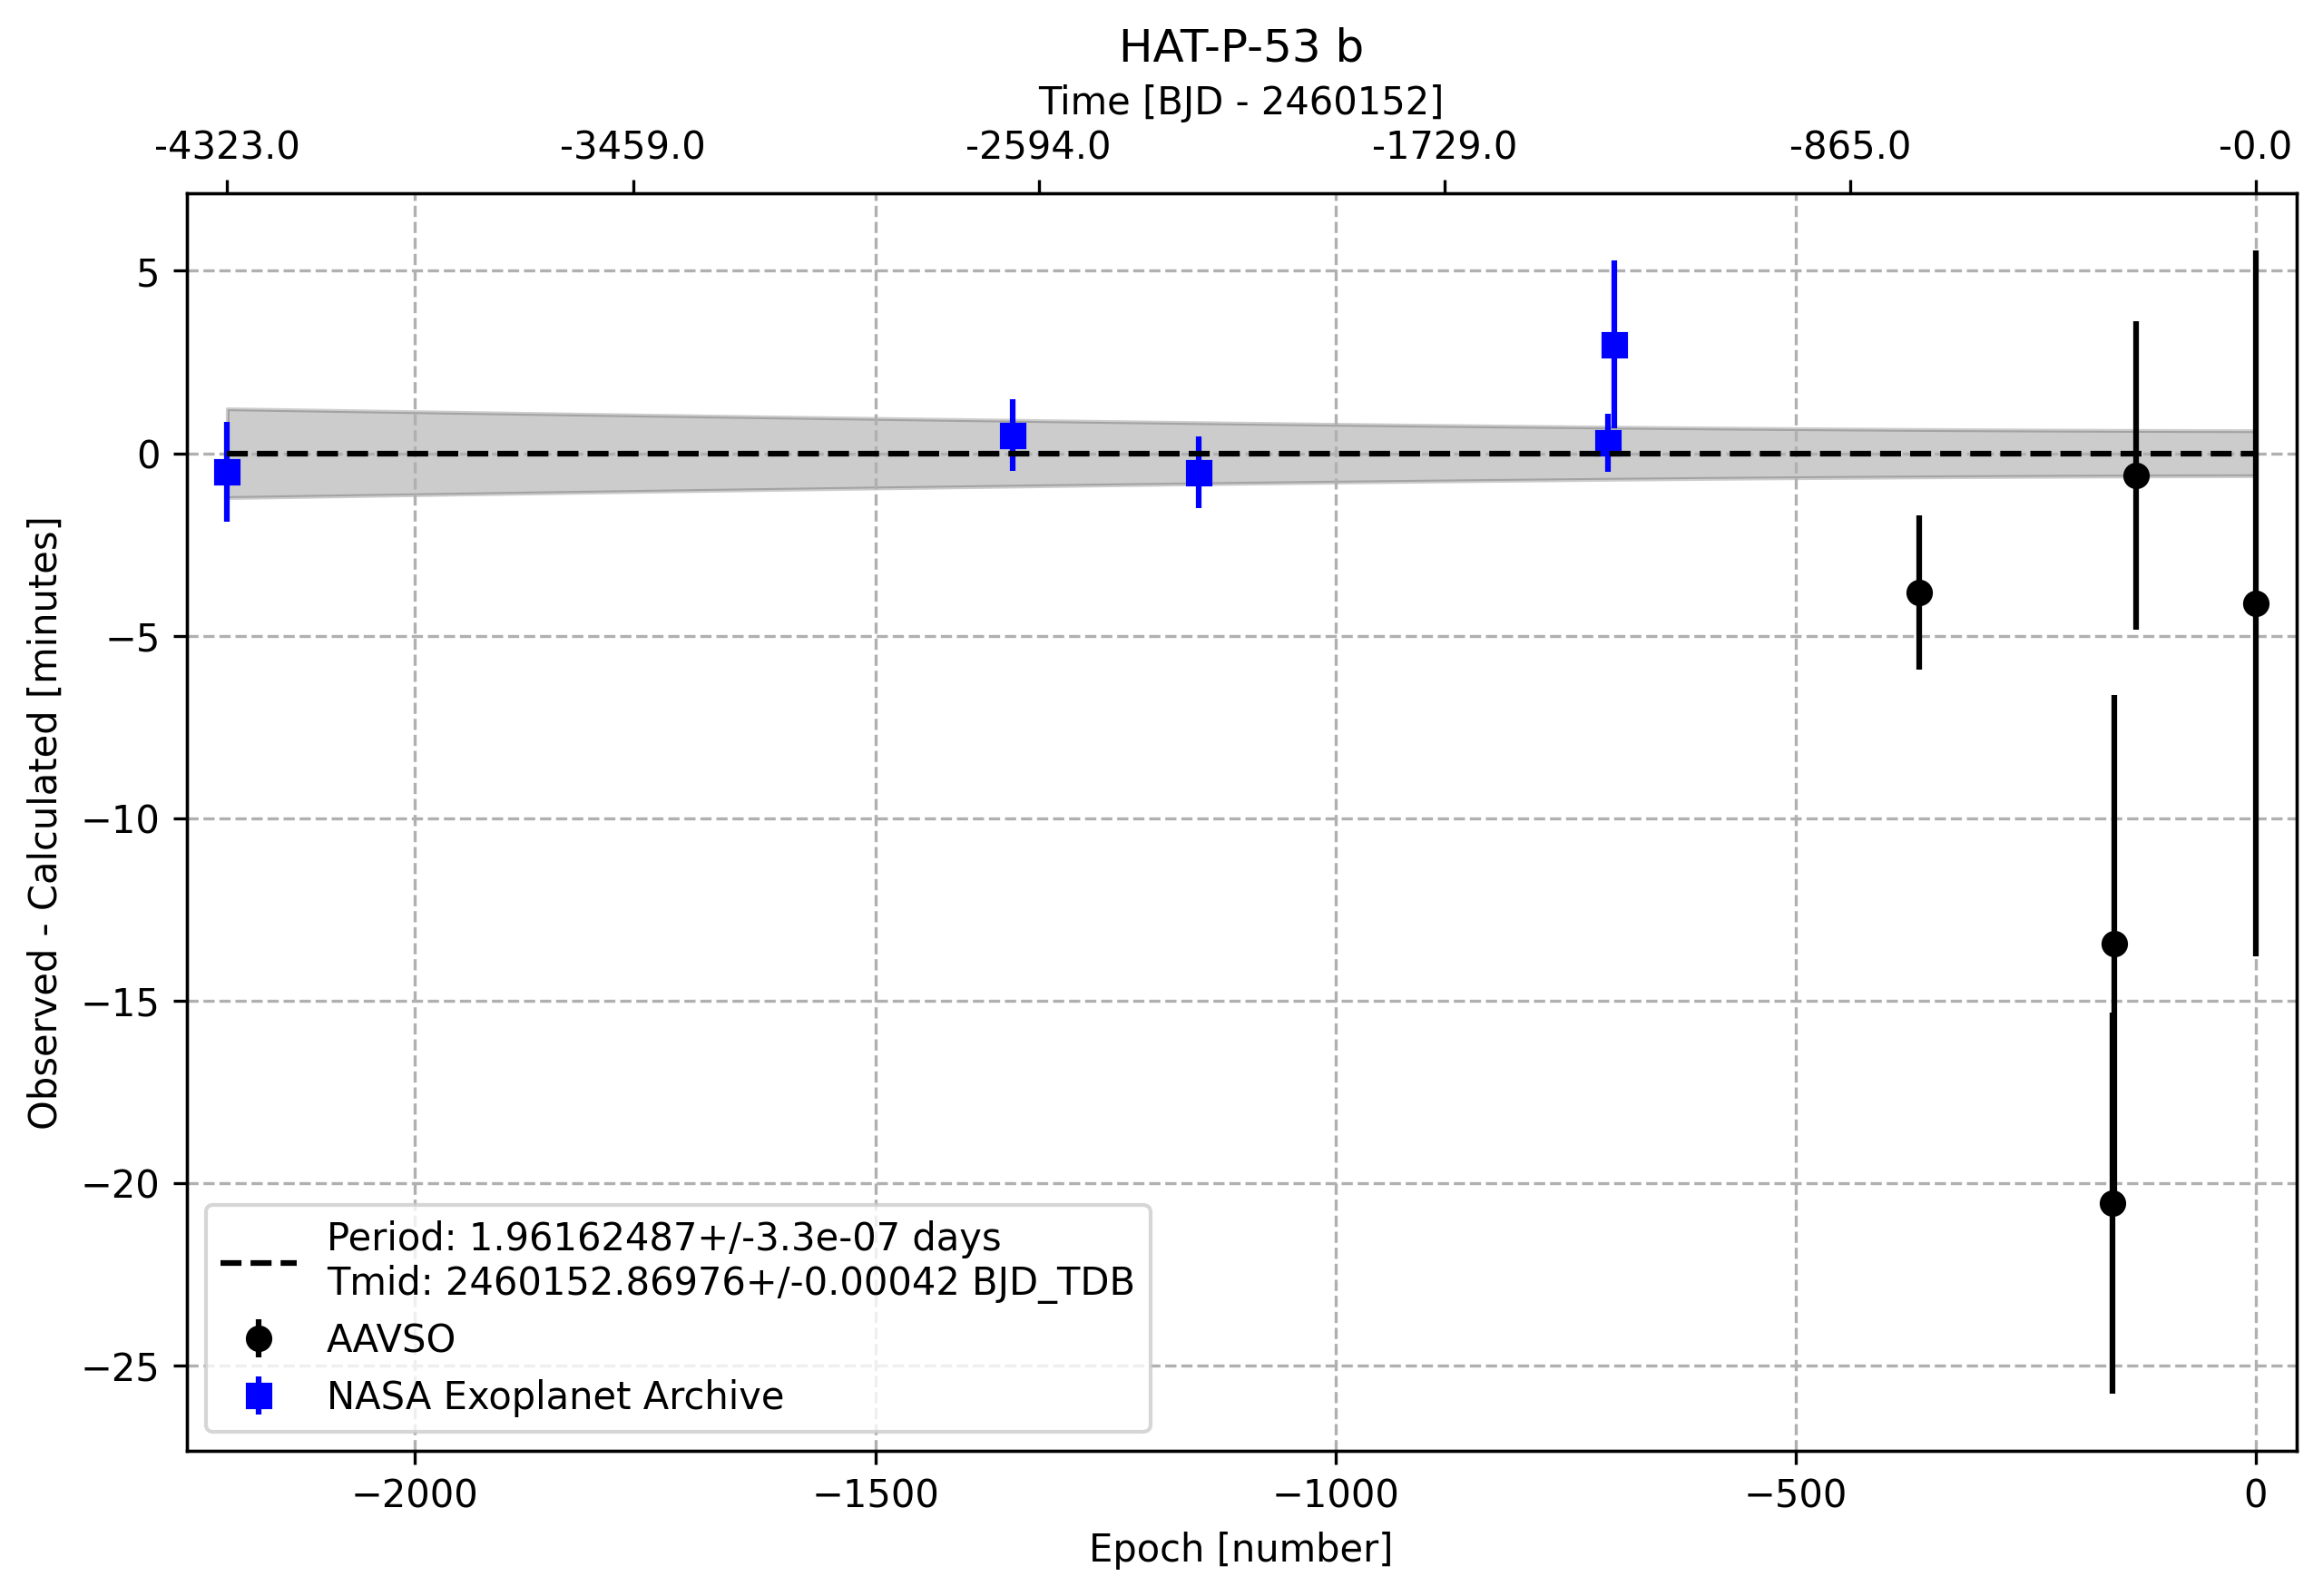
Task: Select the blue NASA data point near epoch −1150
Action: [1199, 473]
